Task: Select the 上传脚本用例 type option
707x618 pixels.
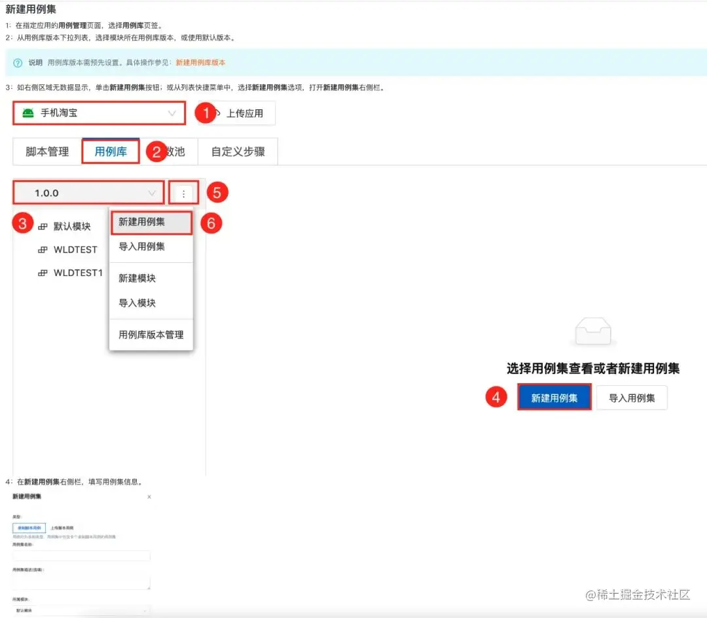Action: point(62,528)
